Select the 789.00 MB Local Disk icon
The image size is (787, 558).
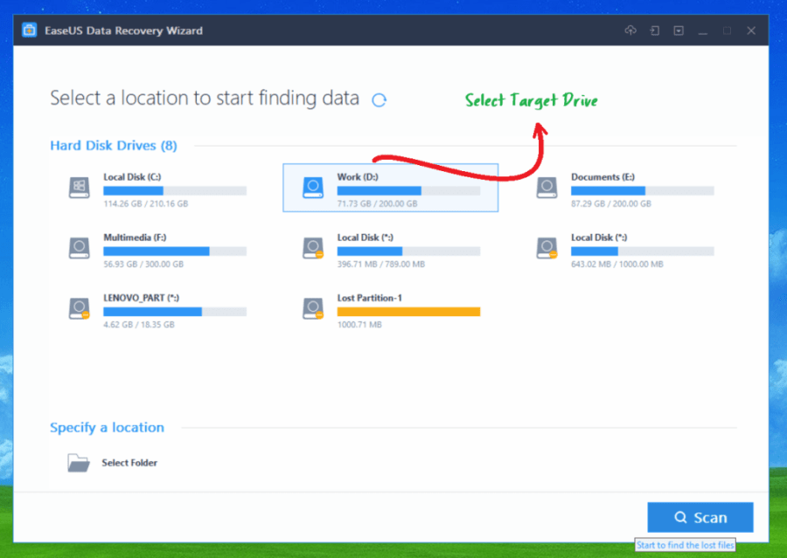tap(313, 248)
